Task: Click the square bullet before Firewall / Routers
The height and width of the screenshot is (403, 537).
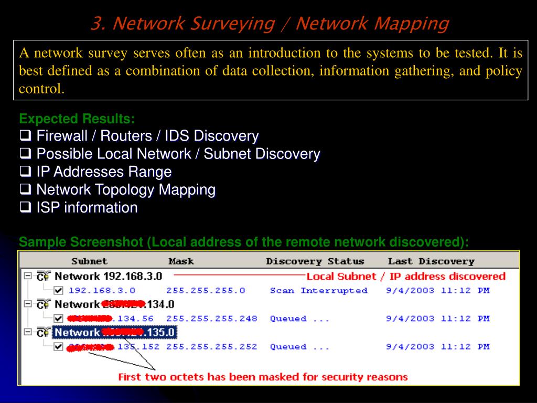Action: click(25, 135)
